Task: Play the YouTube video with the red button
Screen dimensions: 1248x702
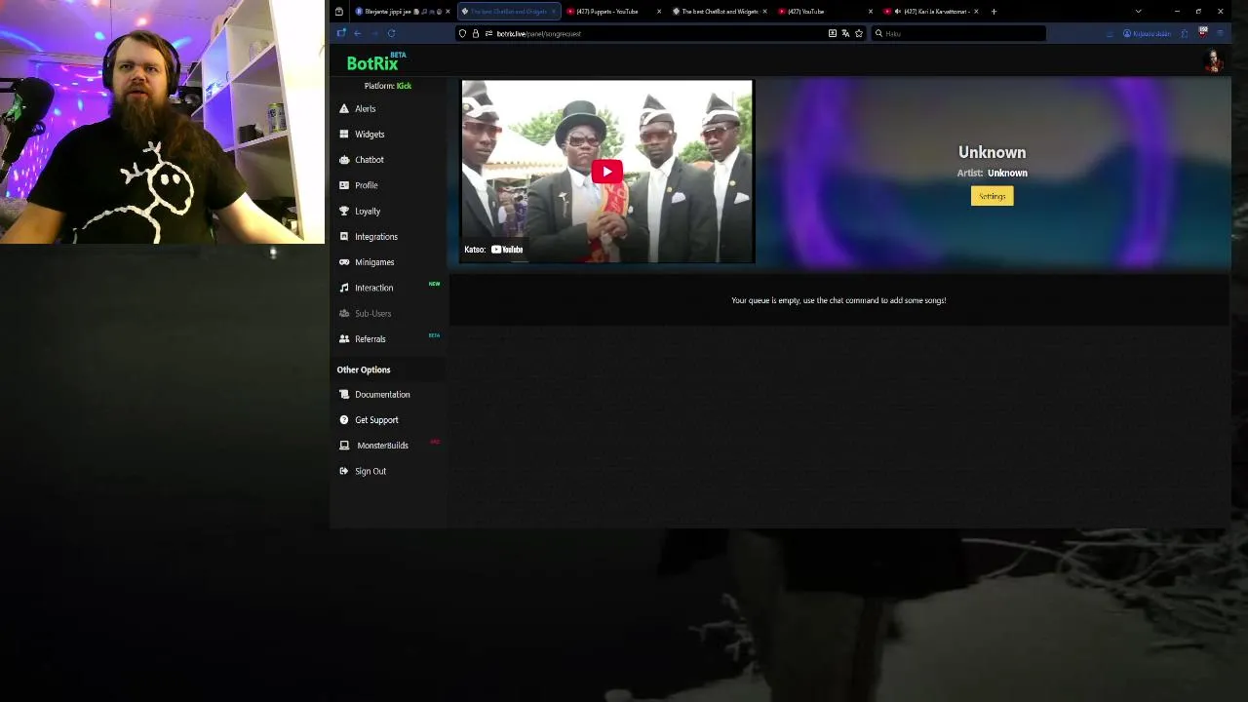Action: pos(606,172)
